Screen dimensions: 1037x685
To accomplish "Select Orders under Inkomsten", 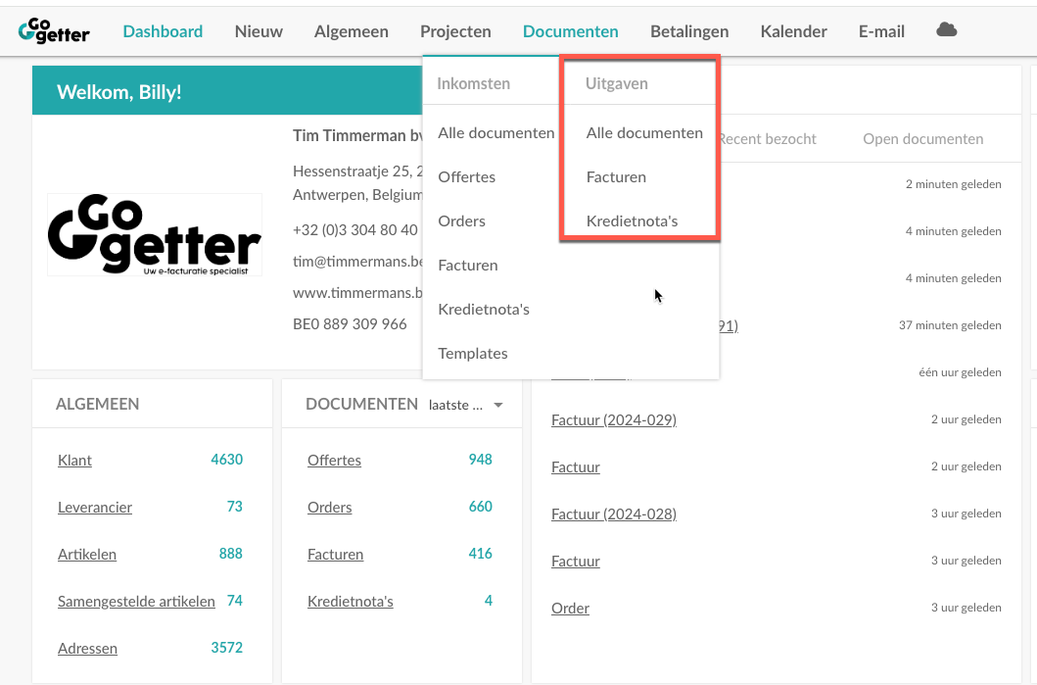I will click(x=461, y=221).
